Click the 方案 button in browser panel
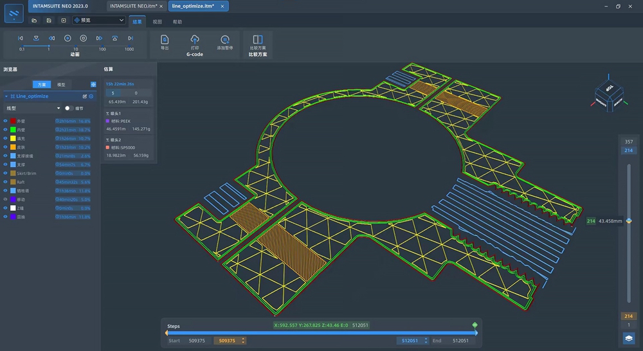 point(42,84)
